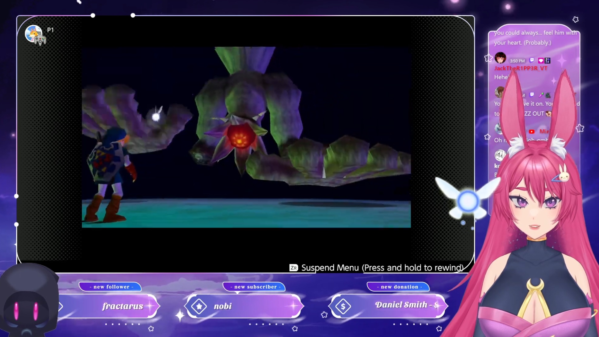Click JackTheR1PP3R_VT's chat avatar

pyautogui.click(x=500, y=57)
